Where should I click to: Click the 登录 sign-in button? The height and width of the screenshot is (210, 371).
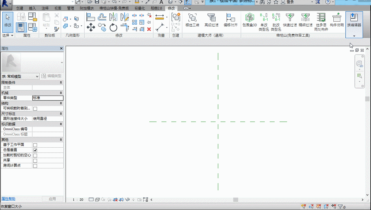pos(288,2)
